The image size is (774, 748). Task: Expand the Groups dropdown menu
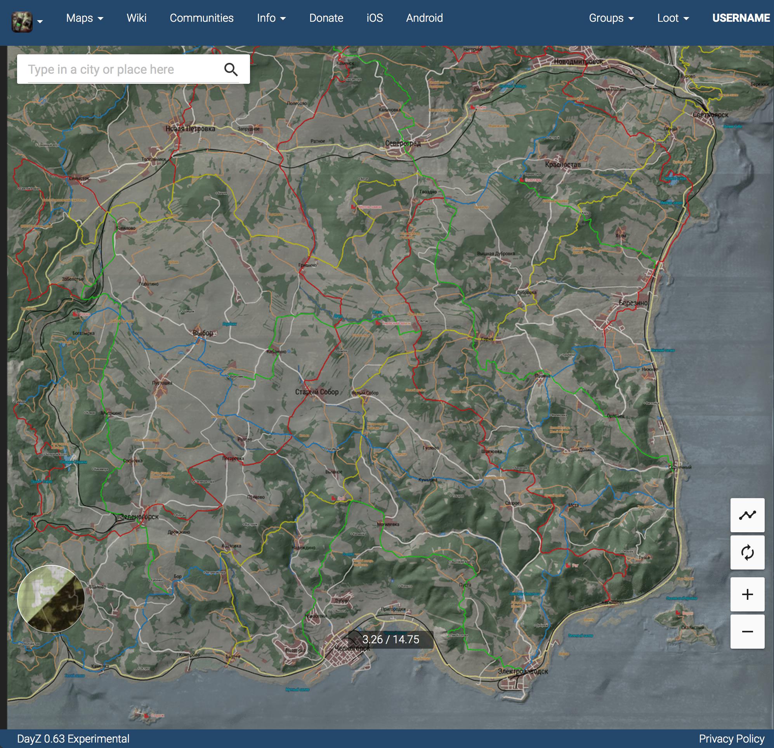tap(610, 18)
